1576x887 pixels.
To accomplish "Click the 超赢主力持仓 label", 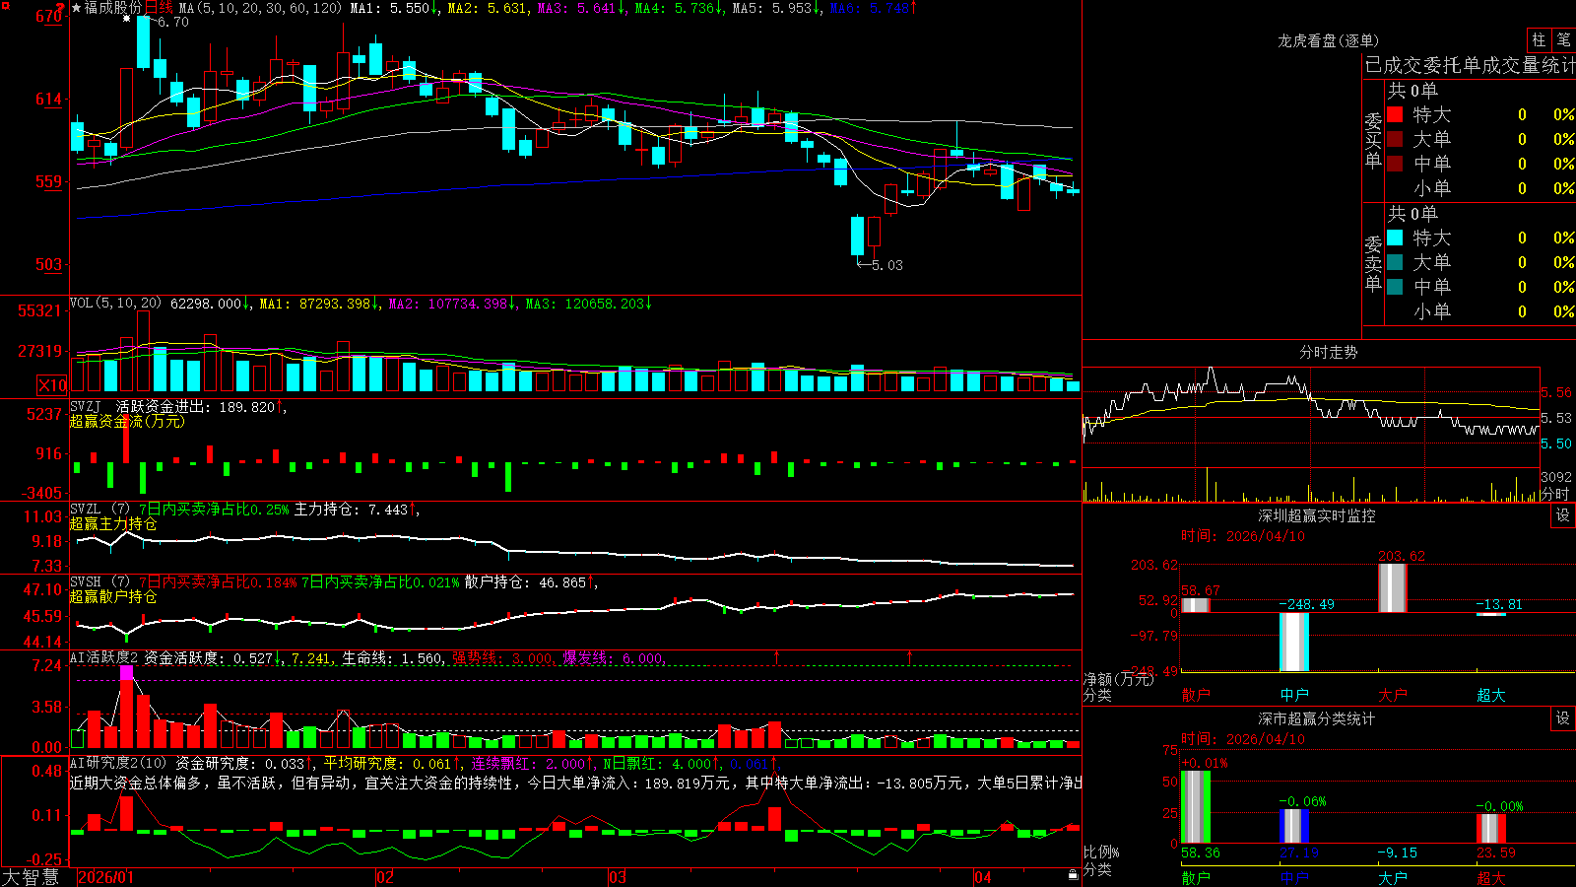I will click(113, 523).
